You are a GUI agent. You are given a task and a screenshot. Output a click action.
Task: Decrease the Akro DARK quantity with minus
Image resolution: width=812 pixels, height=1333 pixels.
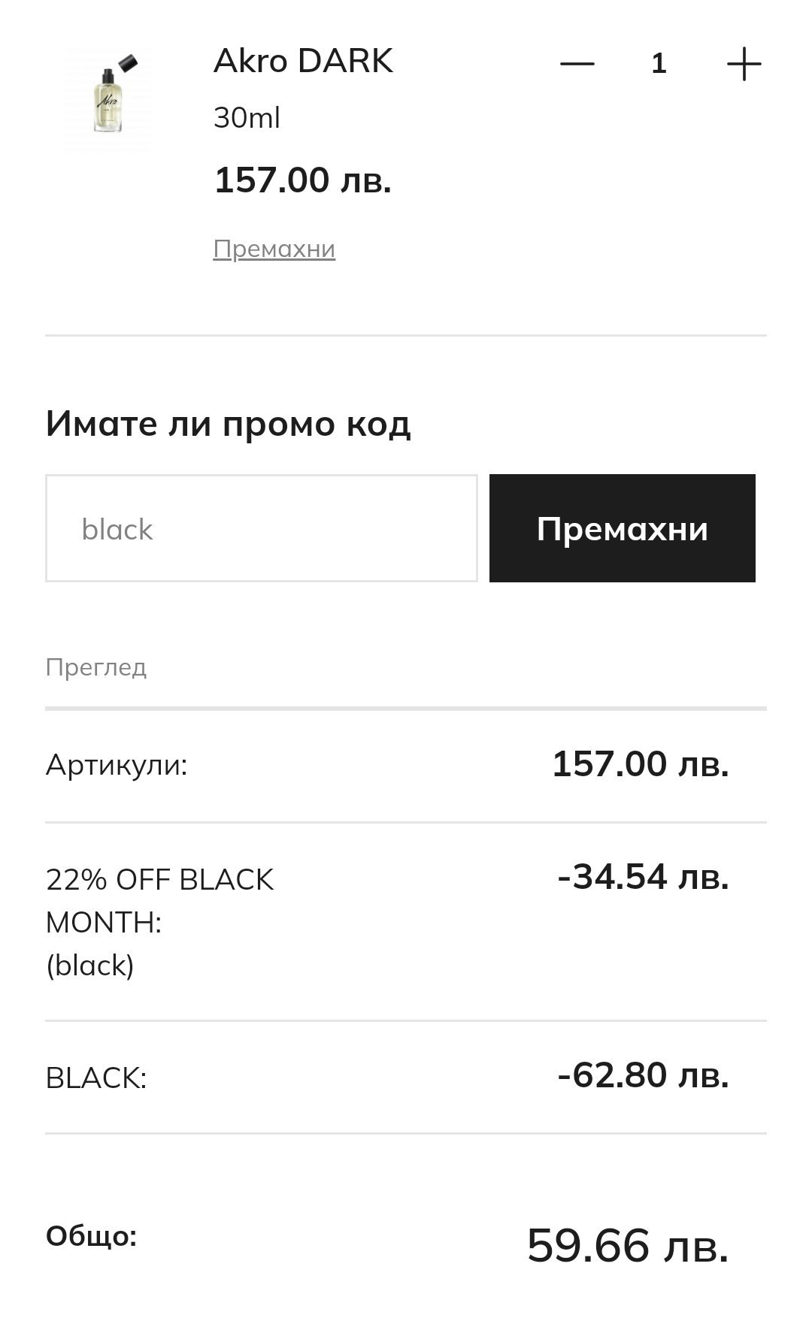pyautogui.click(x=577, y=64)
